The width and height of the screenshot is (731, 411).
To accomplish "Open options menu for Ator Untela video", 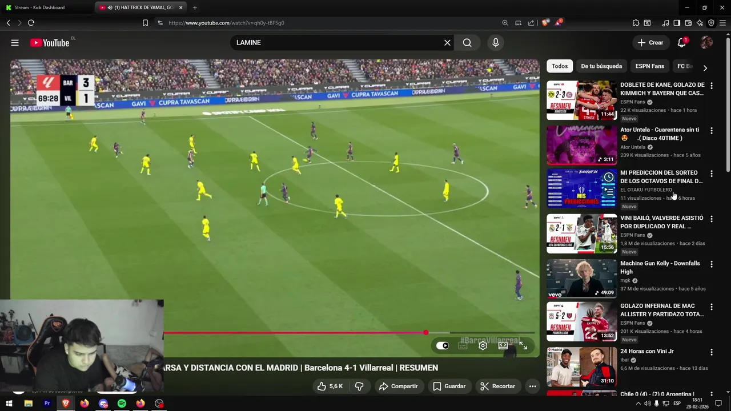I will [711, 131].
